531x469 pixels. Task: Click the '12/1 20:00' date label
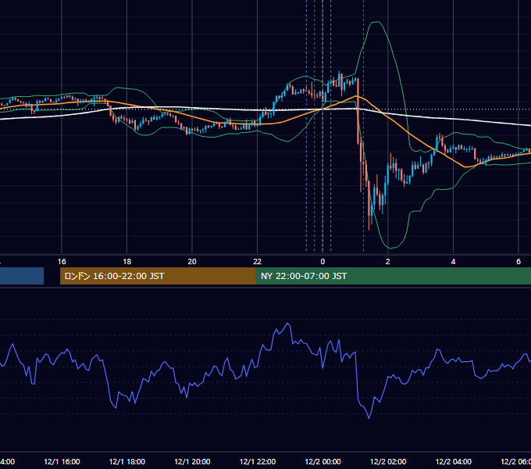pyautogui.click(x=192, y=462)
